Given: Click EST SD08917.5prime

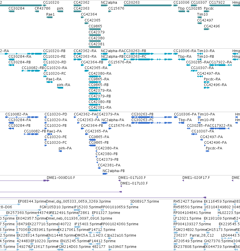Looking at the screenshot, I should [145, 201].
